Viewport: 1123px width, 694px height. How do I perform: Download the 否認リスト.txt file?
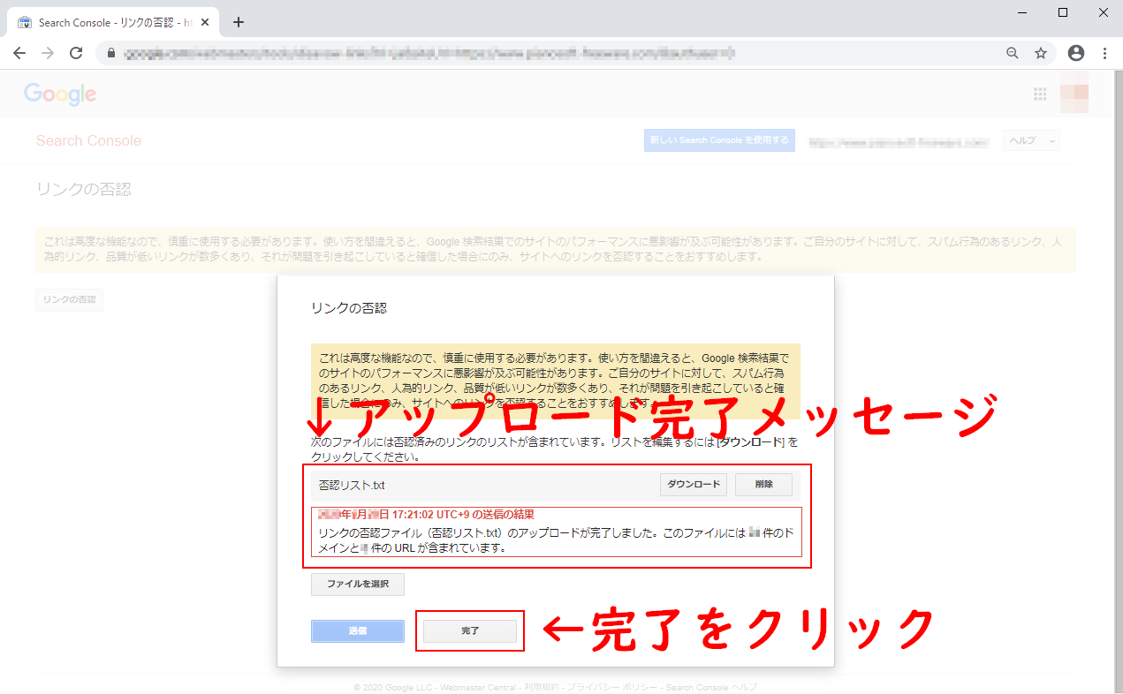(x=693, y=485)
